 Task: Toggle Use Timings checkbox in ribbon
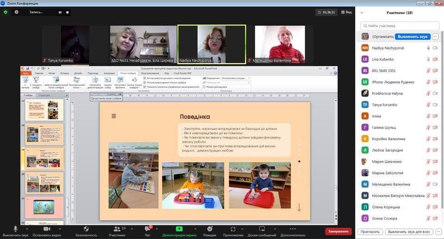pyautogui.click(x=145, y=82)
